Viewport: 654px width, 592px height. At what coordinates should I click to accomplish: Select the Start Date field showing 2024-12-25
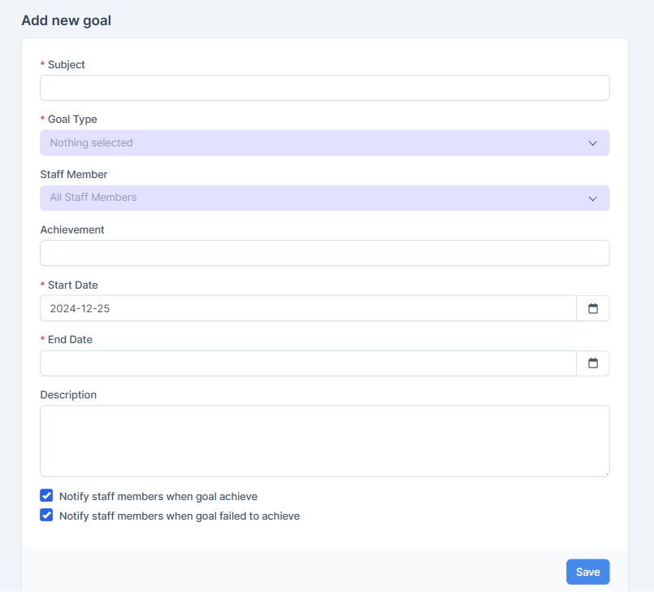coord(308,308)
